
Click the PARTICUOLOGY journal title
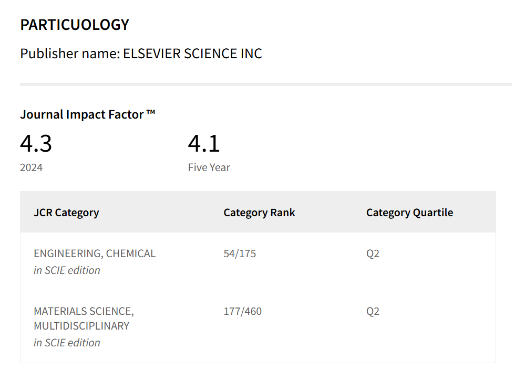click(75, 25)
